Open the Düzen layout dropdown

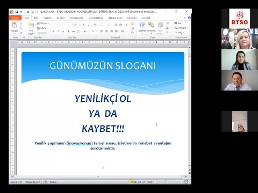43,24
